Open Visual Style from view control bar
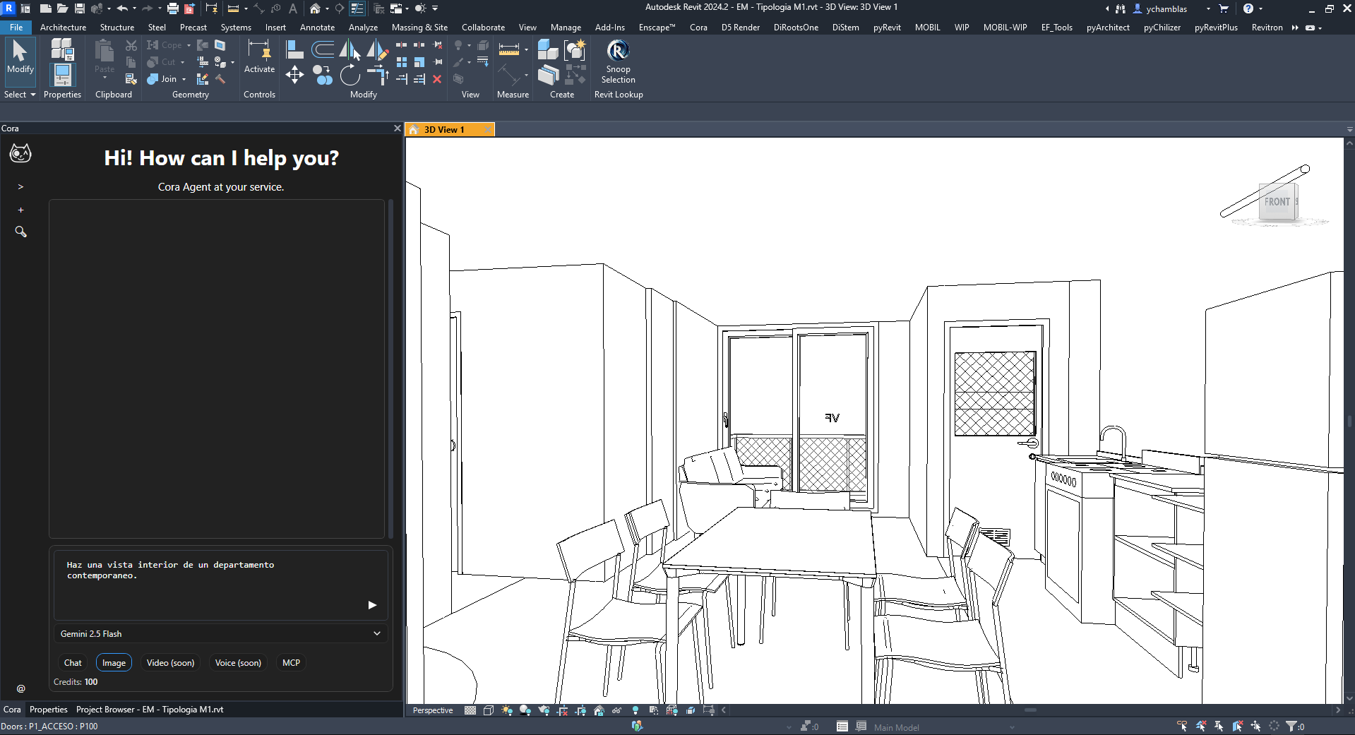1355x735 pixels. tap(488, 710)
